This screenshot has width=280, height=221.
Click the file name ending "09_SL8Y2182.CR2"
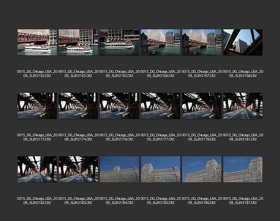point(37,201)
